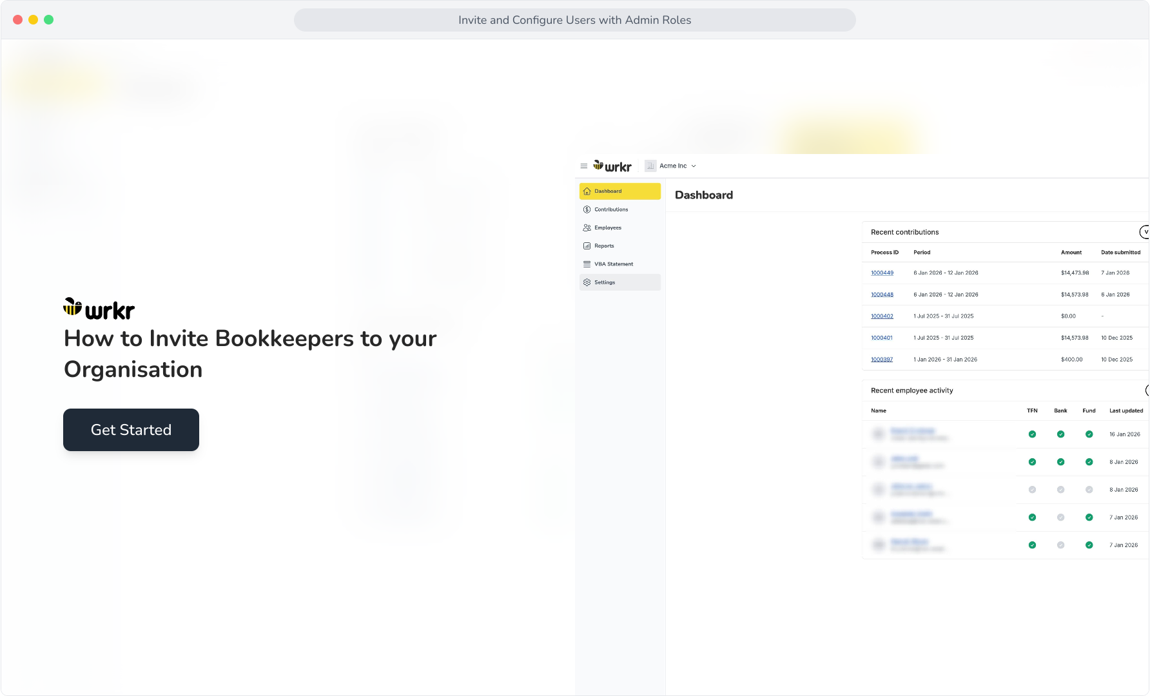Click grey Bank status for first 7 Jan 2026 row
The height and width of the screenshot is (696, 1150).
point(1060,517)
